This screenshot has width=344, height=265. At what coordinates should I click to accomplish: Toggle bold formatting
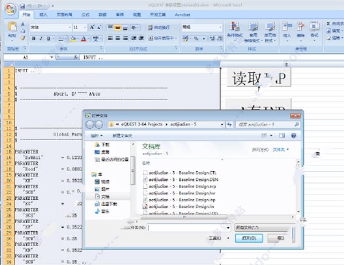[34, 39]
